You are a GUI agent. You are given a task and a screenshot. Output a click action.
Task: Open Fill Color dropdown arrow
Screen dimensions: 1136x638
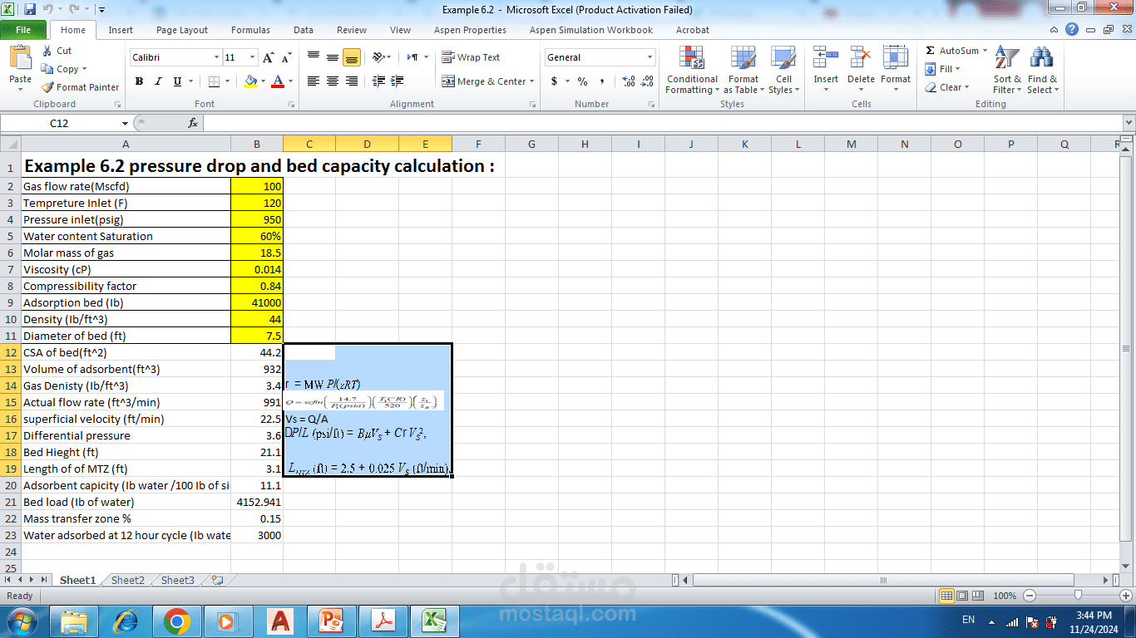tap(262, 81)
